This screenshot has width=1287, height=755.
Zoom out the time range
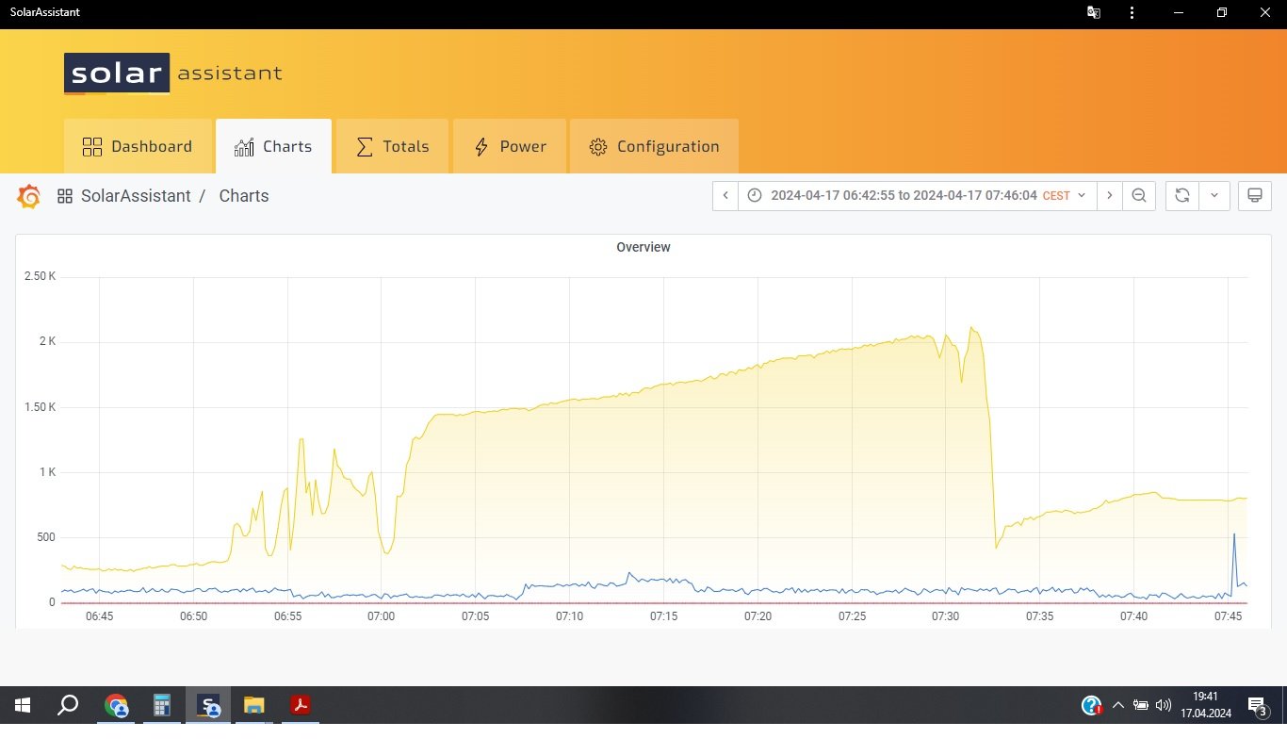click(1139, 195)
